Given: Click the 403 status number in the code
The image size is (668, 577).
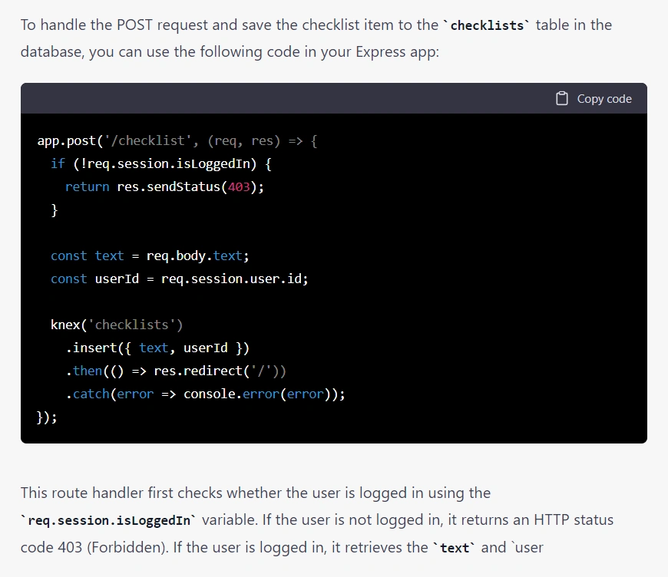Looking at the screenshot, I should coord(239,187).
